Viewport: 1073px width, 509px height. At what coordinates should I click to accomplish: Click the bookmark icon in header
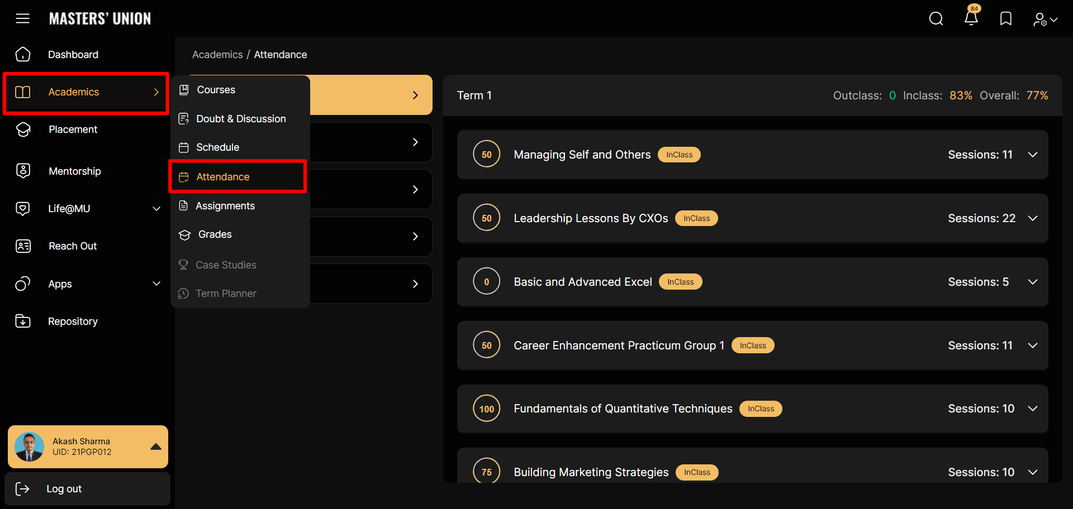click(1006, 19)
